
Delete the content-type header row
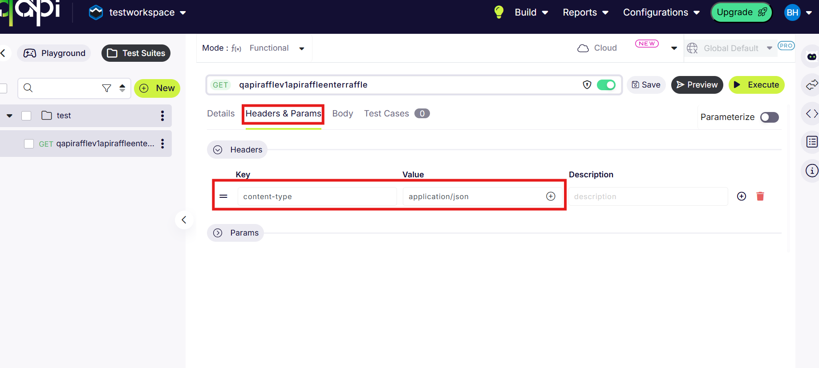click(760, 196)
